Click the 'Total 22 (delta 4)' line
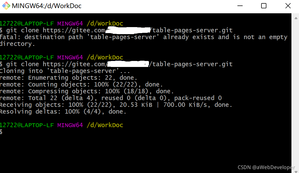299x173 pixels. click(x=111, y=98)
